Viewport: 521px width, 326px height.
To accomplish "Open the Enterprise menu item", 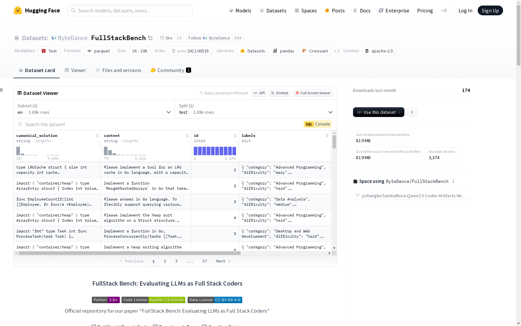I will 394,10.
